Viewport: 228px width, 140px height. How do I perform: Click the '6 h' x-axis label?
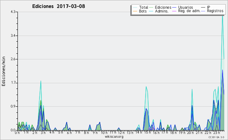tap(69, 132)
